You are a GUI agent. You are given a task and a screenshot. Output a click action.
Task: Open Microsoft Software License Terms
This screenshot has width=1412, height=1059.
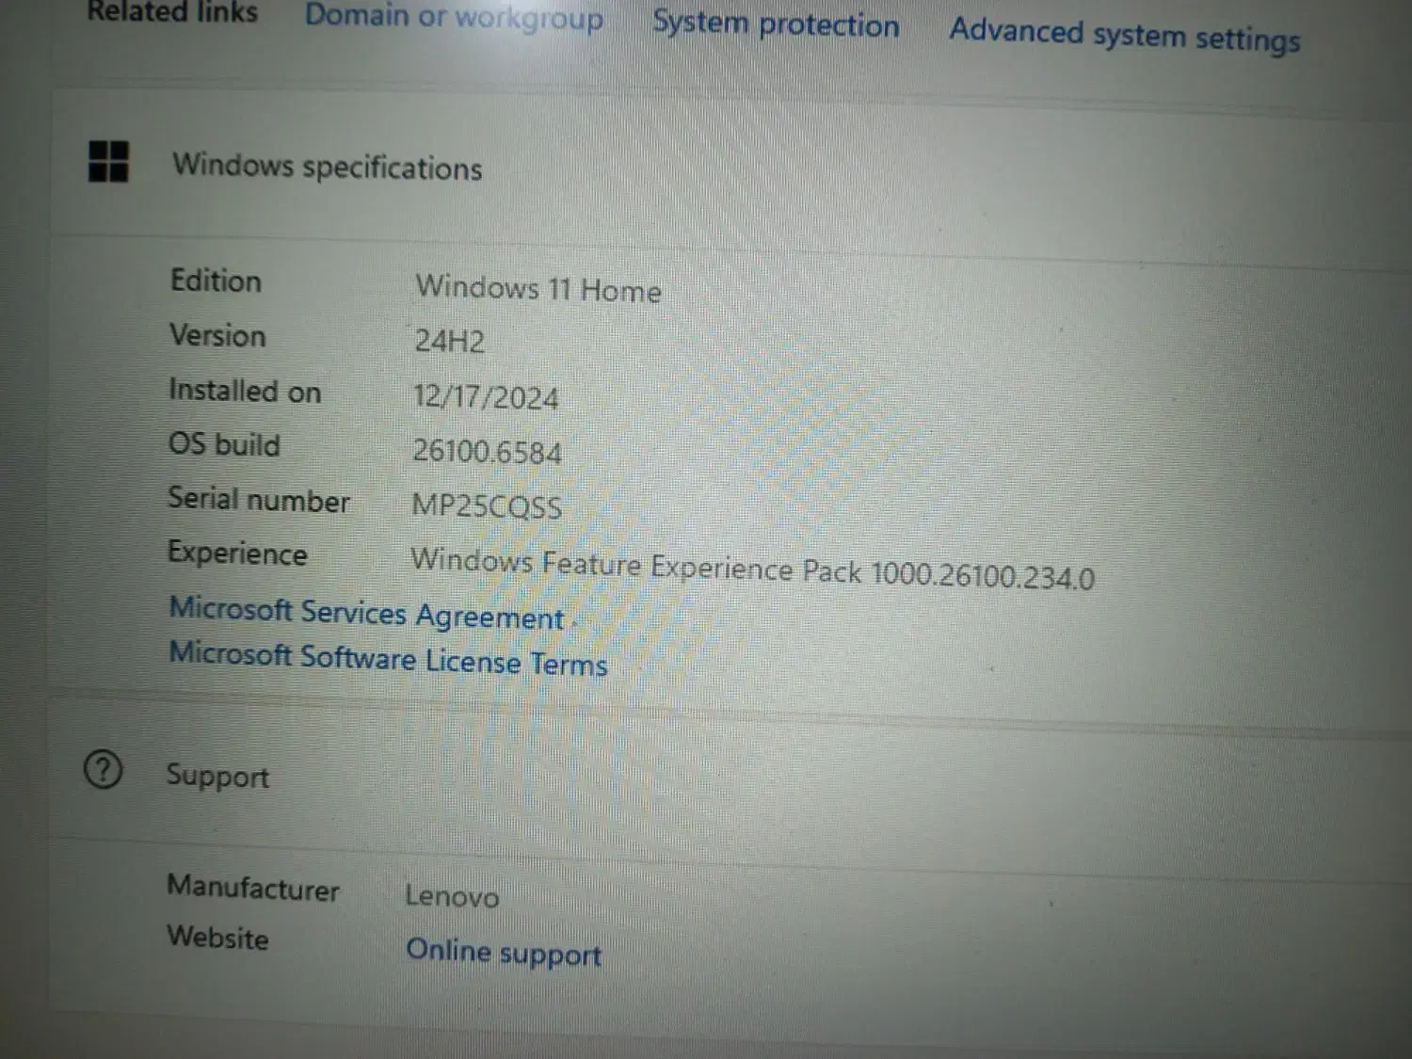click(388, 658)
